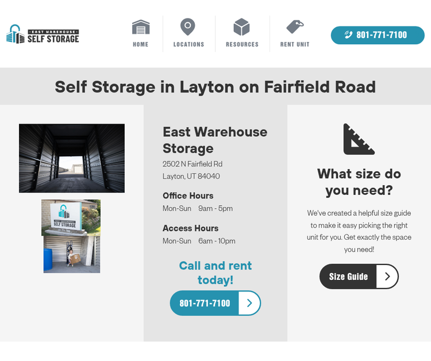This screenshot has width=431, height=361.
Task: Click the Resources cube icon
Action: [241, 27]
